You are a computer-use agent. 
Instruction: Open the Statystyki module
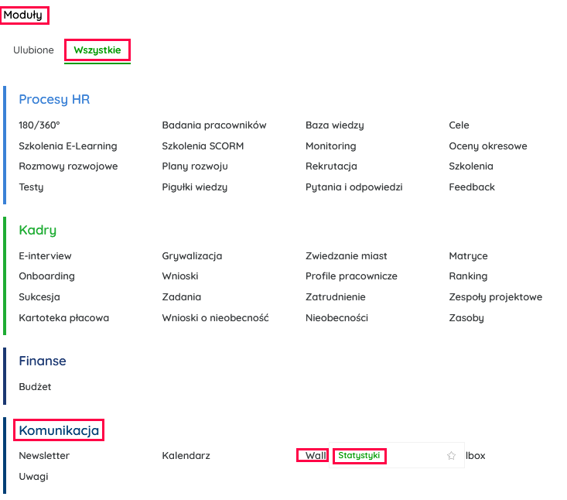coord(359,456)
